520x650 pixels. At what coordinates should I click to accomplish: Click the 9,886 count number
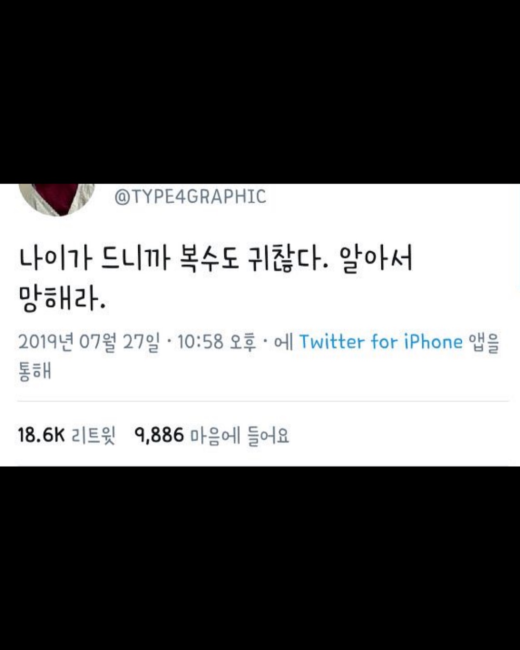159,436
